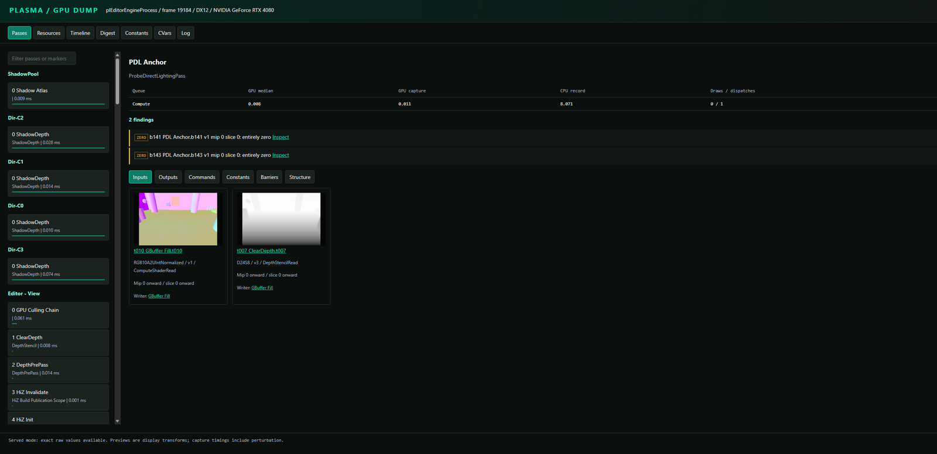Viewport: 937px width, 454px height.
Task: Click the ShadowPool group header
Action: coord(23,74)
